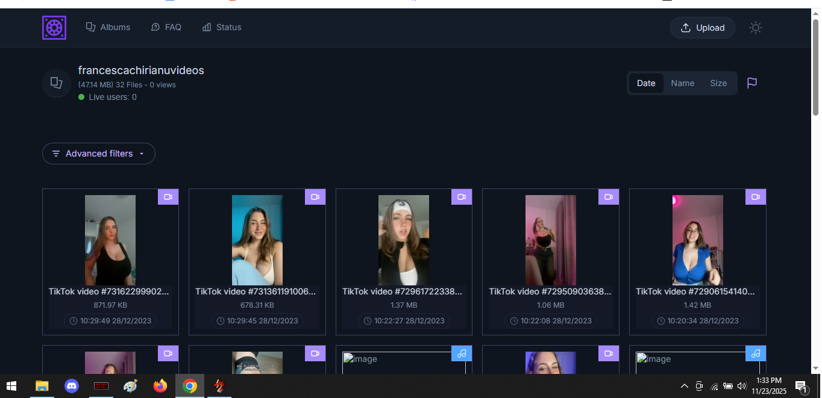
Task: Sort files by Size
Action: point(718,83)
